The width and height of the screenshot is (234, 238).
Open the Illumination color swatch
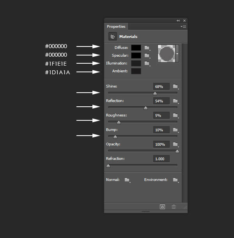[136, 63]
